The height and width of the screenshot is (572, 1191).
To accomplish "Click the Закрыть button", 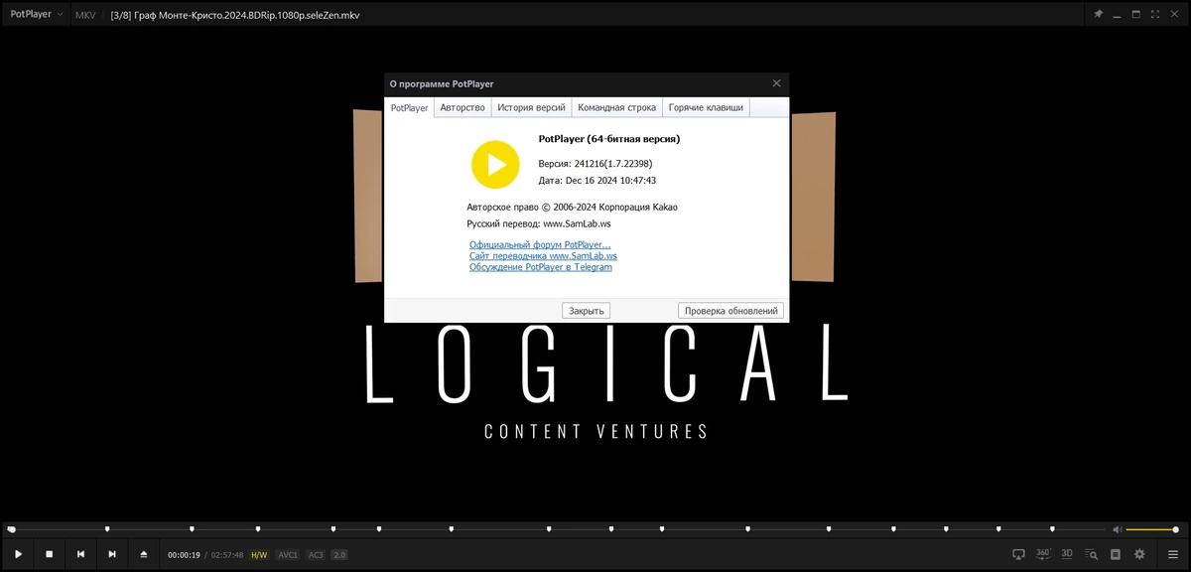I will coord(586,311).
